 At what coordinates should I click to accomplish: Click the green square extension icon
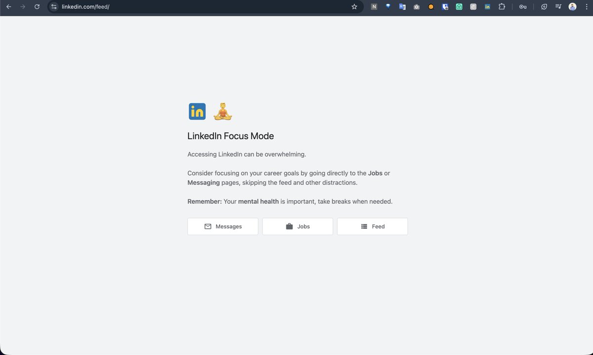point(459,7)
